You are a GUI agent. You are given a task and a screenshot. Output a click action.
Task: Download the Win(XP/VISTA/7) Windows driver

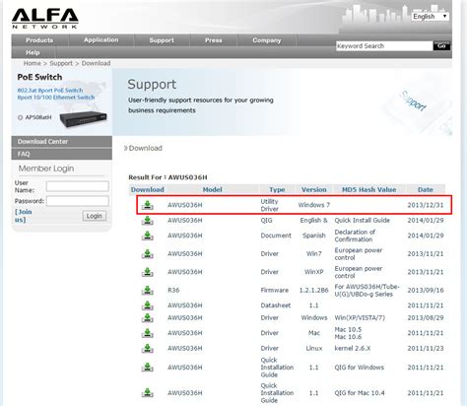(148, 318)
